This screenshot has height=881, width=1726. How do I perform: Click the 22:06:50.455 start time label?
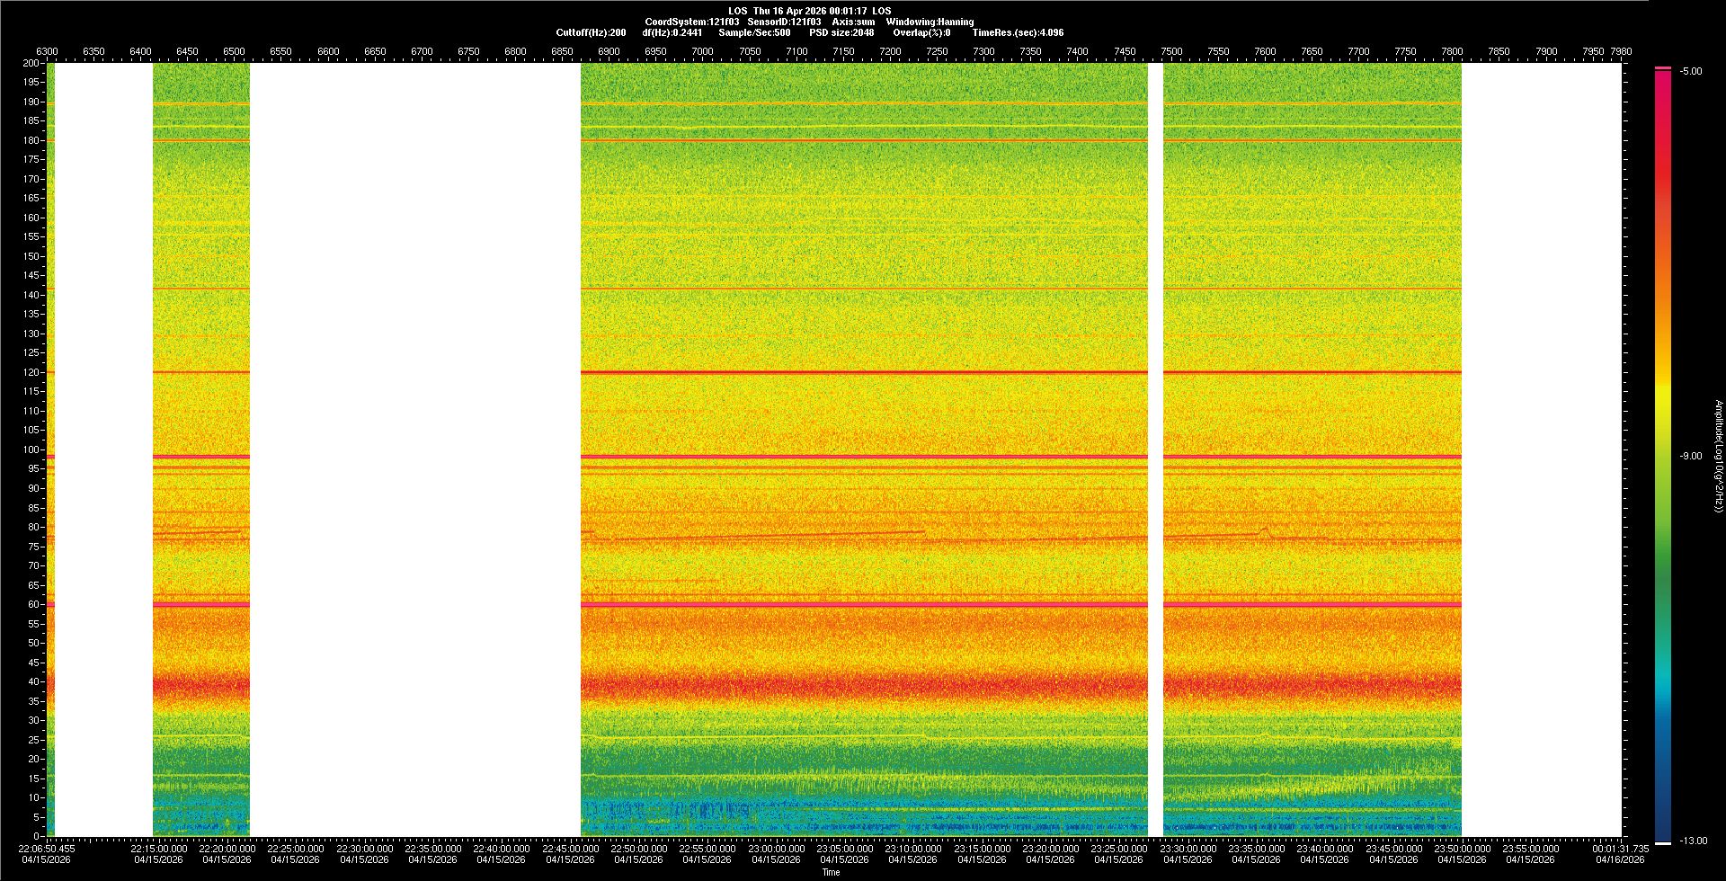47,849
